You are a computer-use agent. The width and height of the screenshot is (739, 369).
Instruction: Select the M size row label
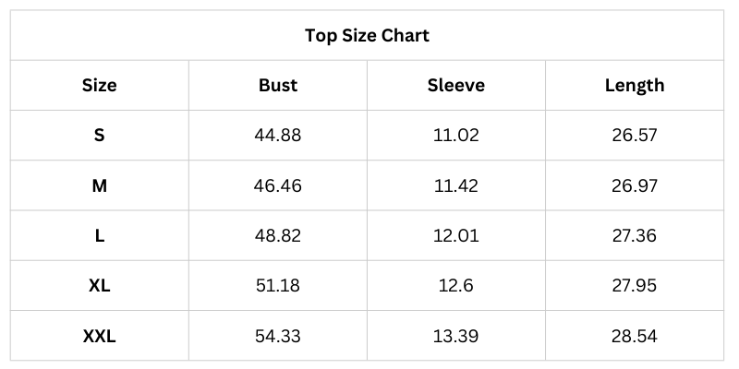(100, 185)
